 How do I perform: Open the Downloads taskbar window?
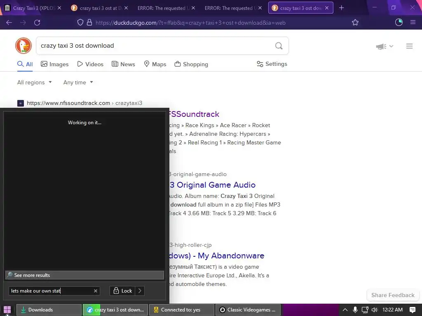[x=49, y=310]
